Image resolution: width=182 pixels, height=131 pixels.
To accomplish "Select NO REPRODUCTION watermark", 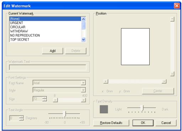I will (45, 35).
